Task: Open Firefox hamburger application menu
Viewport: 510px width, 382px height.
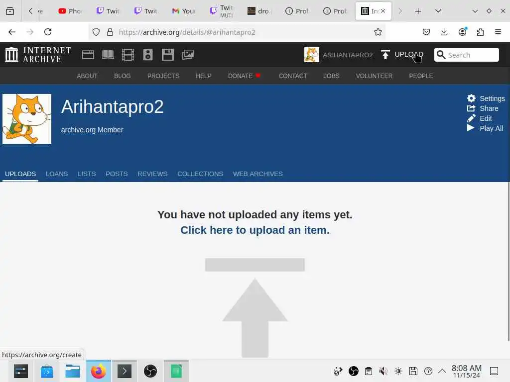Action: tap(498, 32)
